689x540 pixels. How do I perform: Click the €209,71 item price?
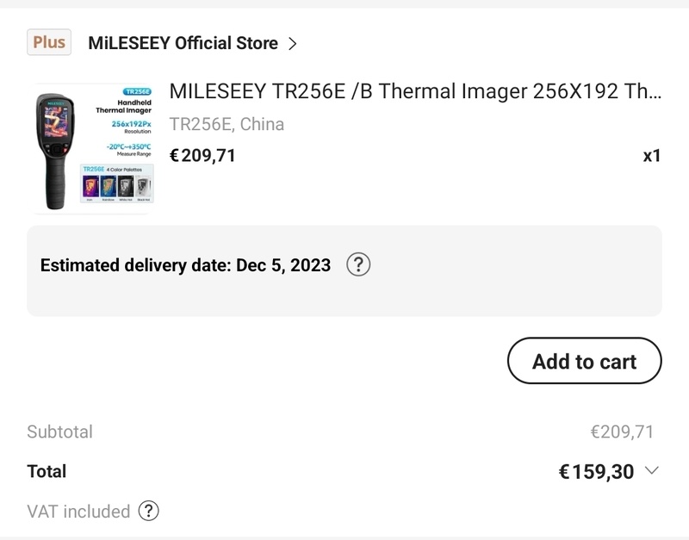point(202,155)
